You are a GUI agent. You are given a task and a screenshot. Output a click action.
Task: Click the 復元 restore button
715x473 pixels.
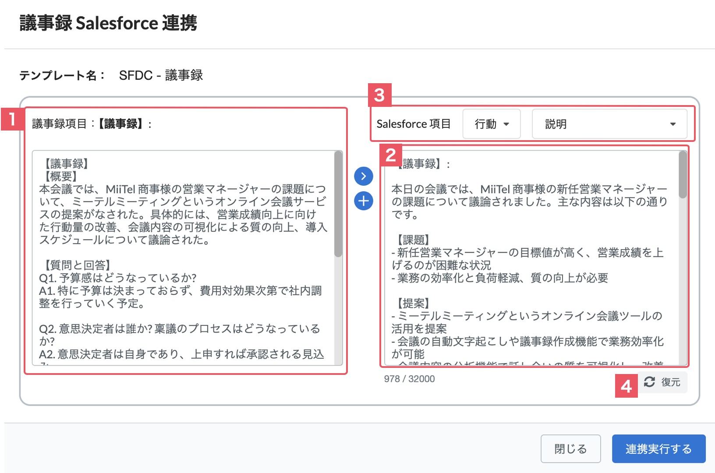pyautogui.click(x=662, y=382)
